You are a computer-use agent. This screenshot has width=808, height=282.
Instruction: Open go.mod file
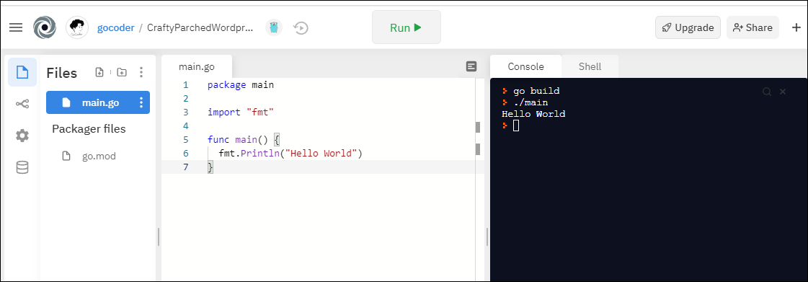coord(98,156)
